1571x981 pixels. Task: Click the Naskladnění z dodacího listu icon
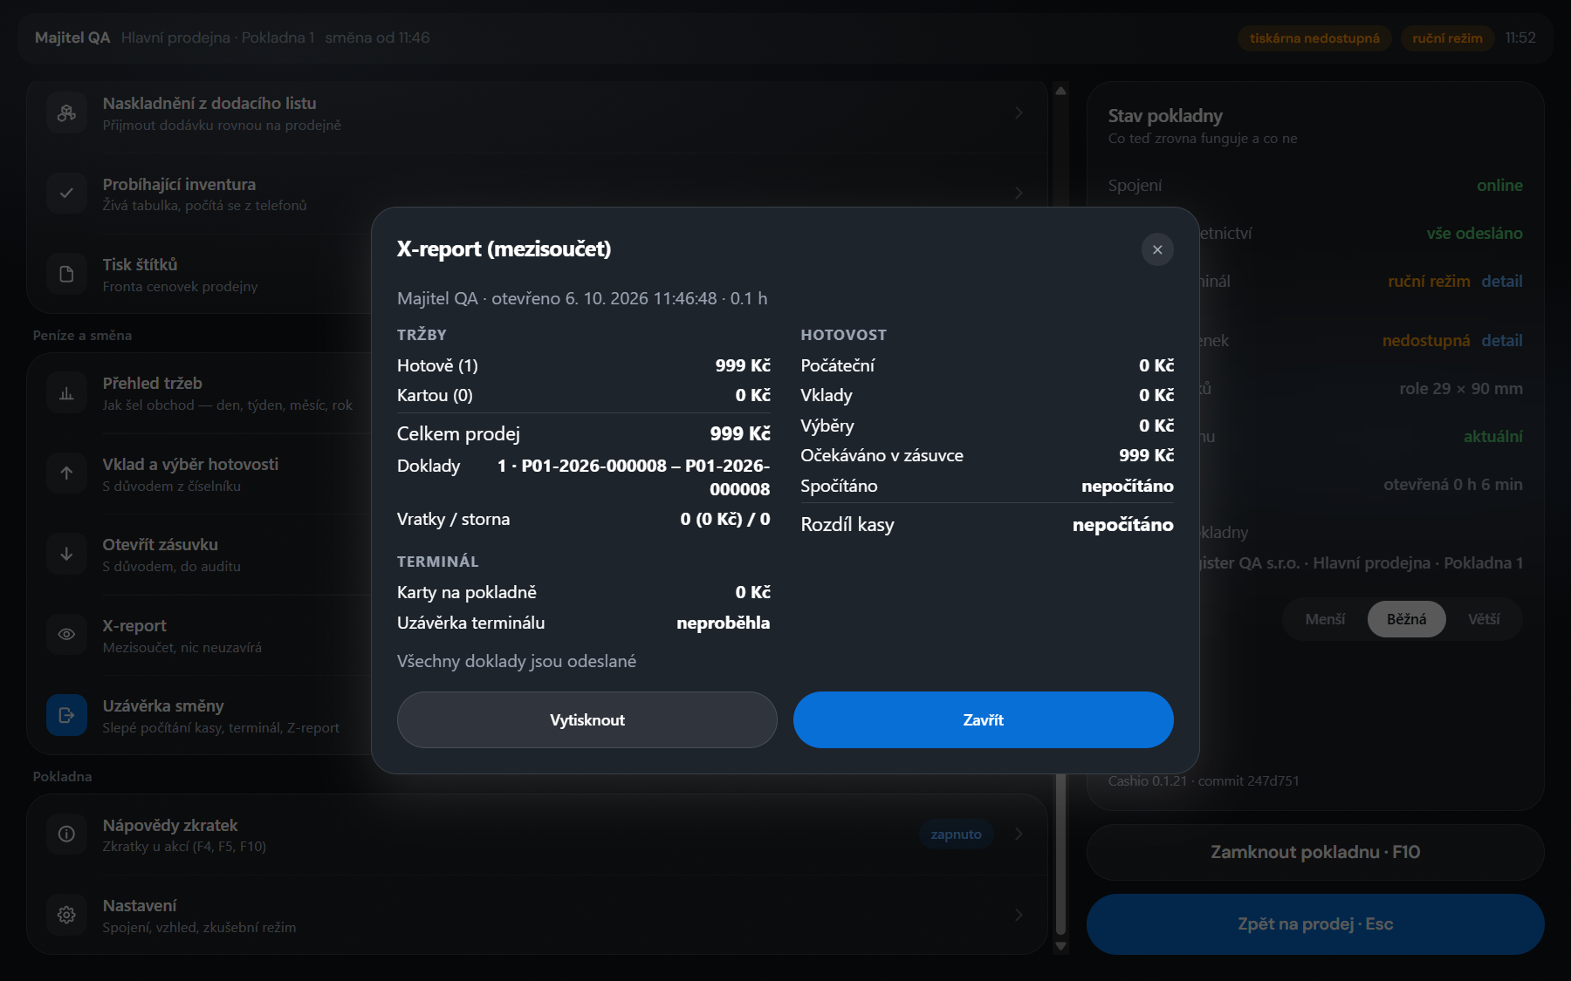click(66, 112)
